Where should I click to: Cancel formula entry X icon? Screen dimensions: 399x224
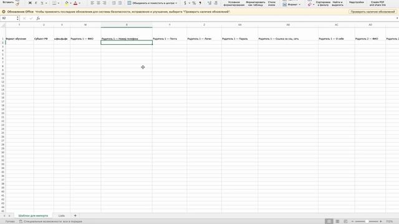(24, 18)
